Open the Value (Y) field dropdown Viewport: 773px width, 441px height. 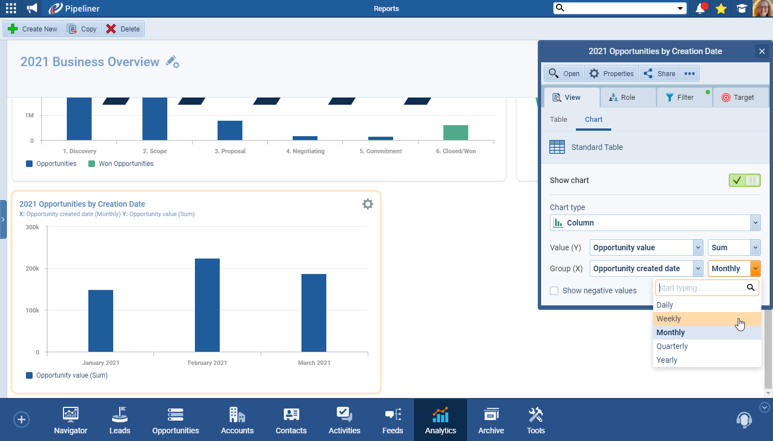pos(698,248)
